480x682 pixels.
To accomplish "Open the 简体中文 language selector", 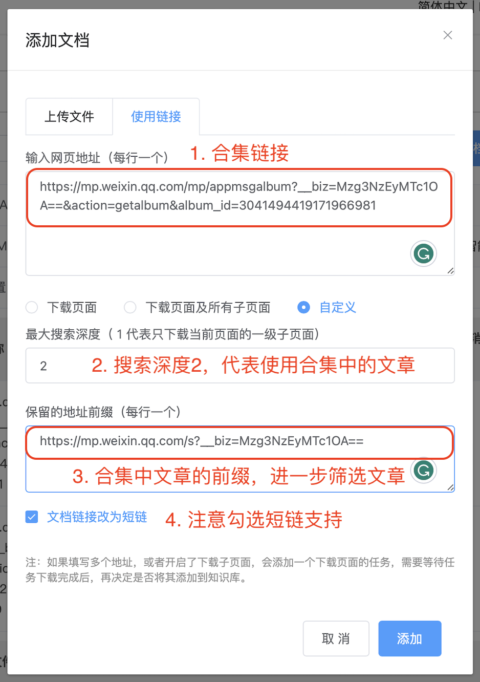I will coord(443,5).
